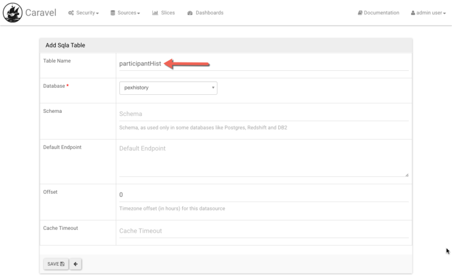Screen dimensions: 452x279
Task: Click the user icon beside admin user
Action: coord(413,13)
